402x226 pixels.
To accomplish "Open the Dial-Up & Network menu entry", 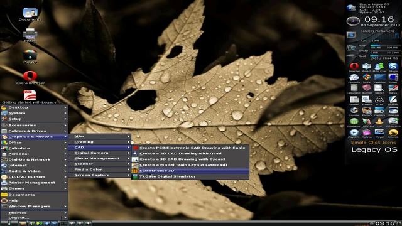I will coord(34,159).
